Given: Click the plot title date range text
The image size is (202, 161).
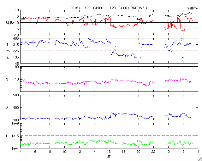Looking at the screenshot, I should click(109, 8).
